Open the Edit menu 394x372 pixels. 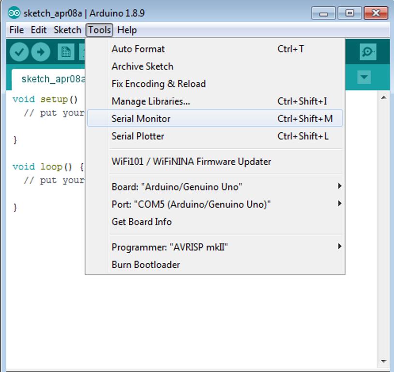[x=38, y=30]
